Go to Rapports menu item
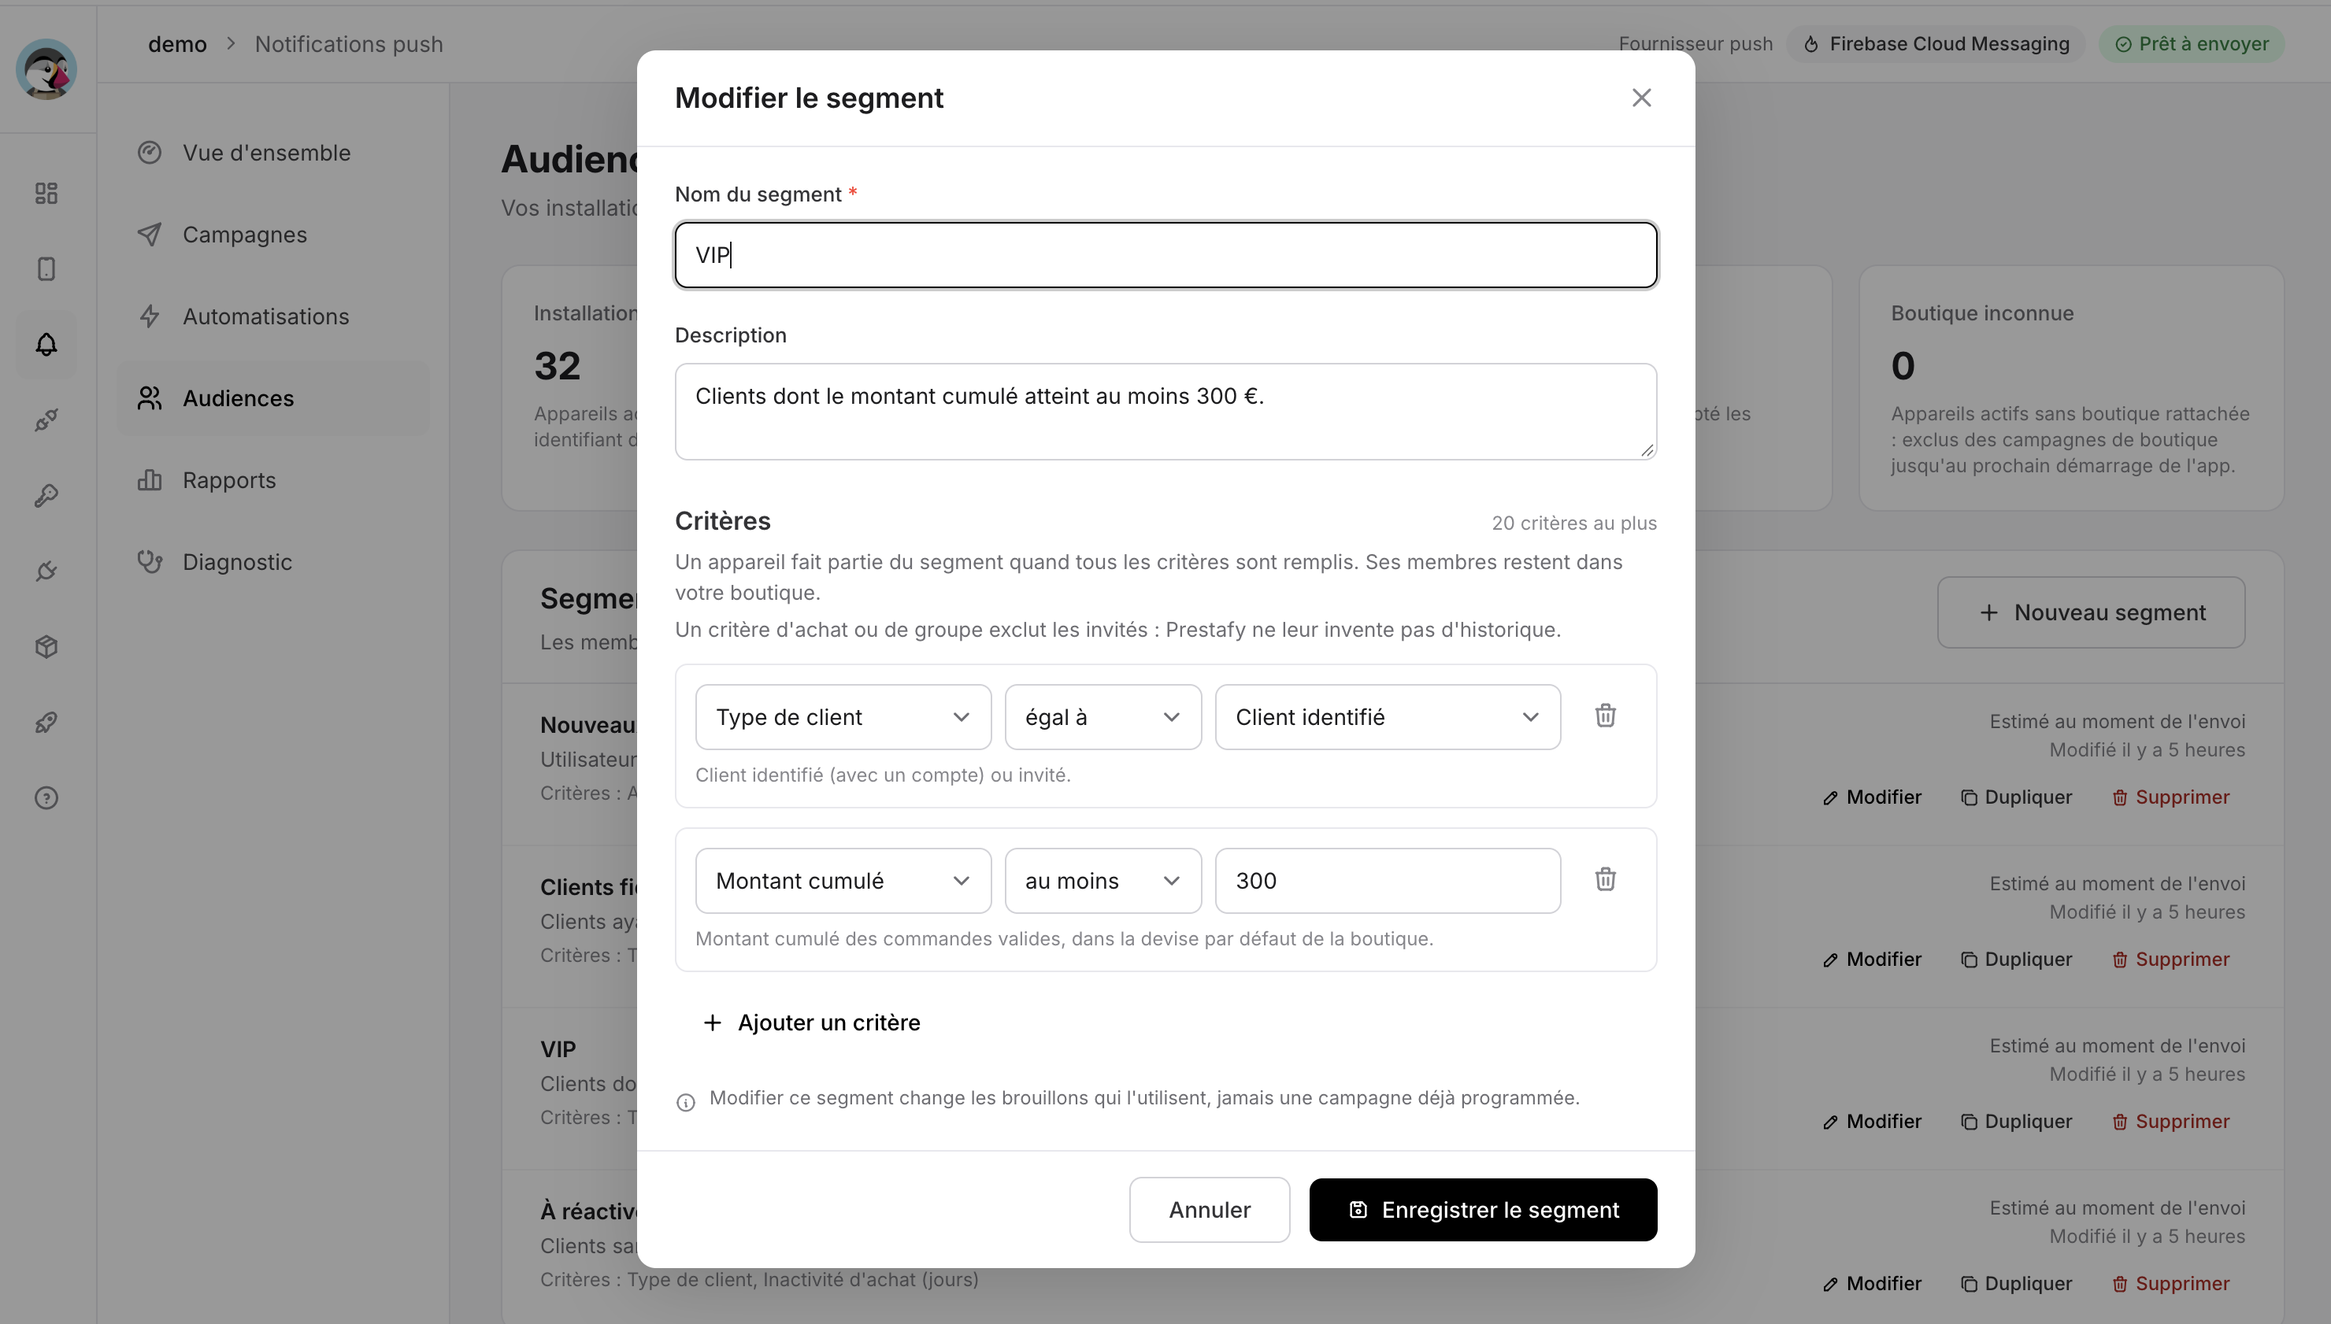The width and height of the screenshot is (2331, 1324). [272, 479]
